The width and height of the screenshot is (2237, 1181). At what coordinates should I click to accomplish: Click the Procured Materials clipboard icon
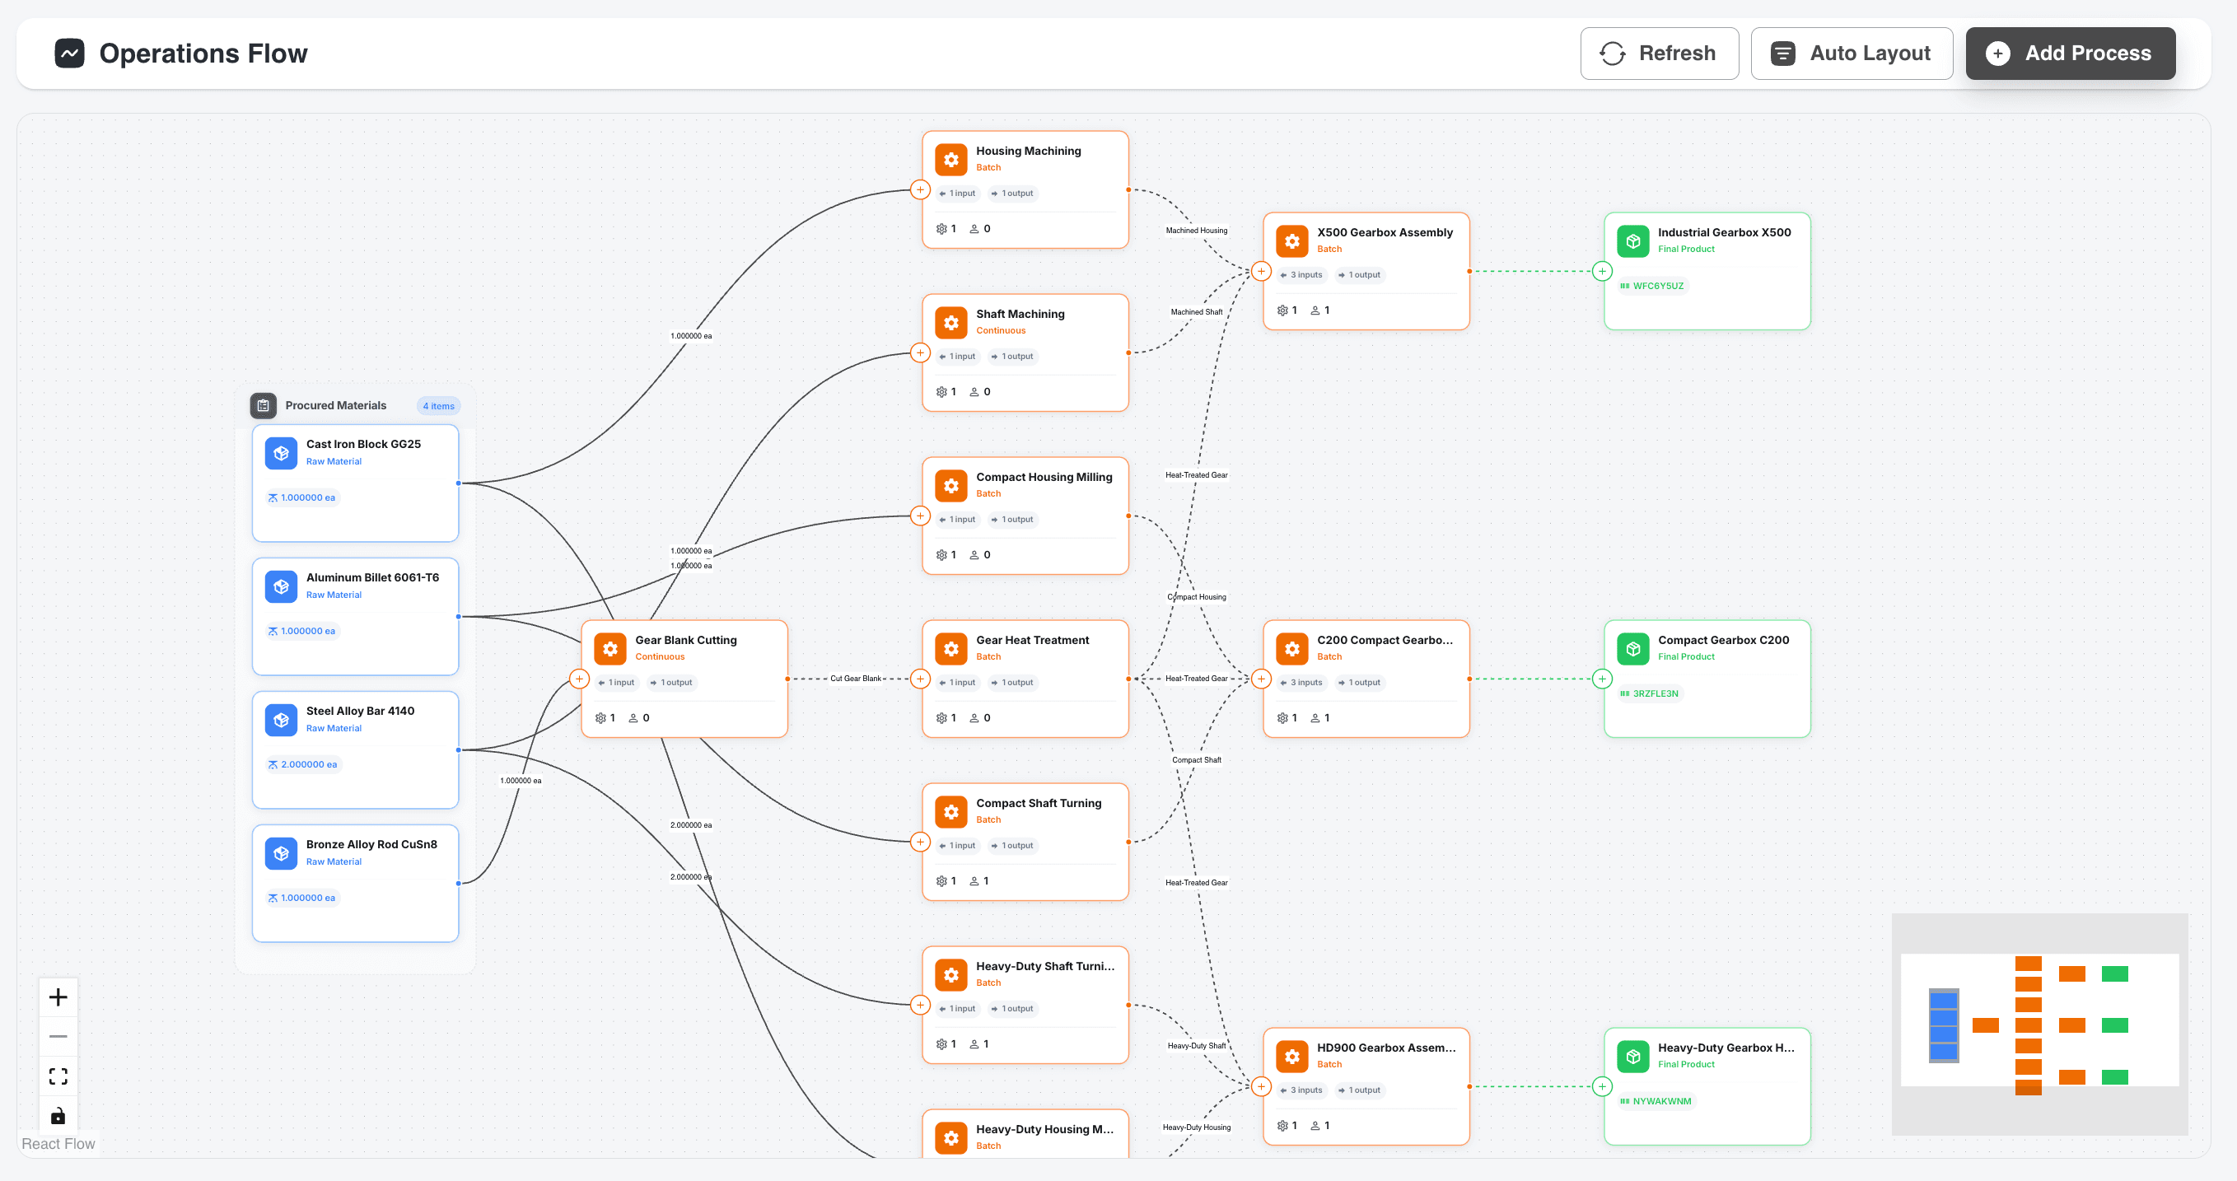(263, 405)
